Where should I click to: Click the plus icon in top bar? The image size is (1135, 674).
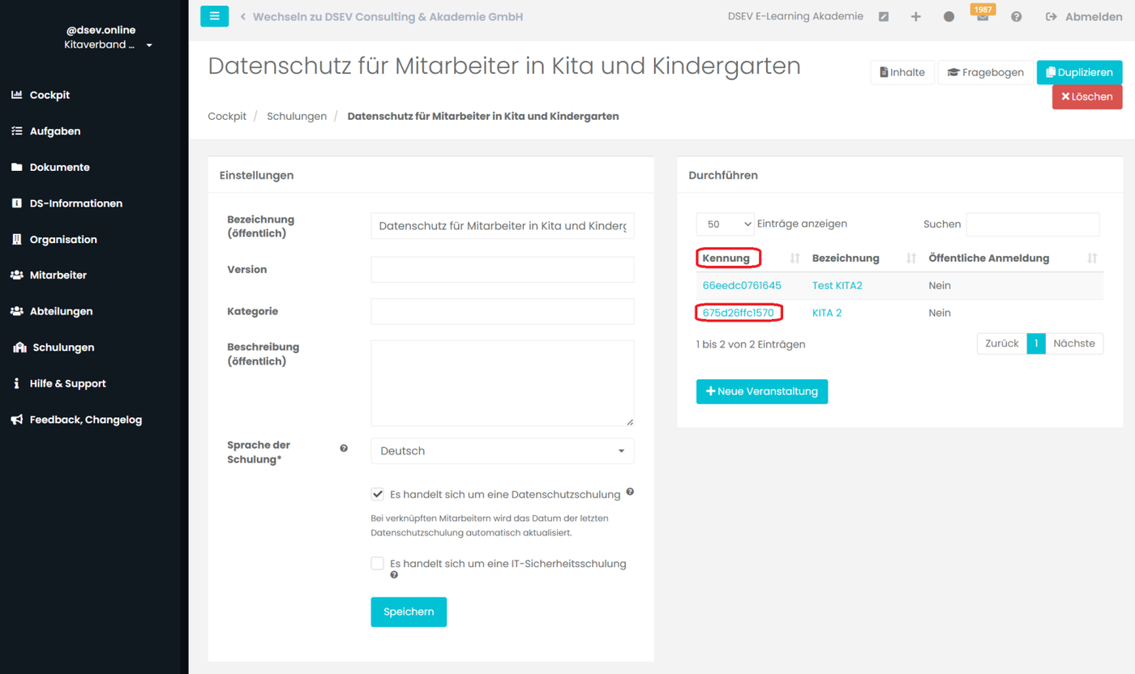point(915,17)
